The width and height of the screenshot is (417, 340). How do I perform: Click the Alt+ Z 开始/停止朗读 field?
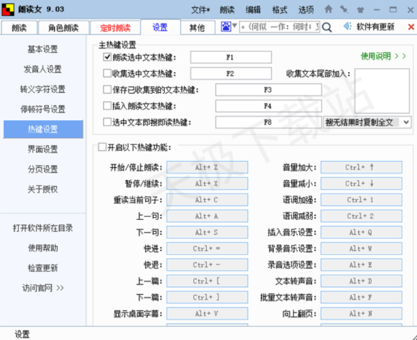[207, 167]
